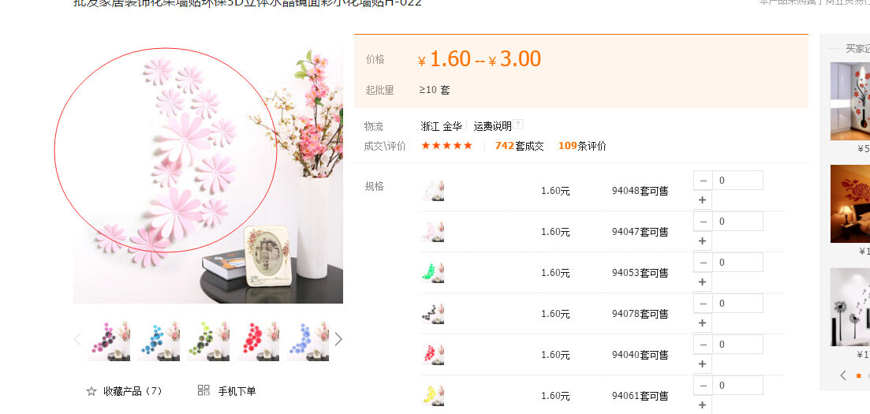The height and width of the screenshot is (414, 870).
Task: Click the star icon to favorite the product
Action: pyautogui.click(x=91, y=391)
